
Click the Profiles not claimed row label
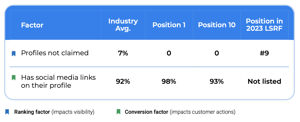click(x=55, y=53)
